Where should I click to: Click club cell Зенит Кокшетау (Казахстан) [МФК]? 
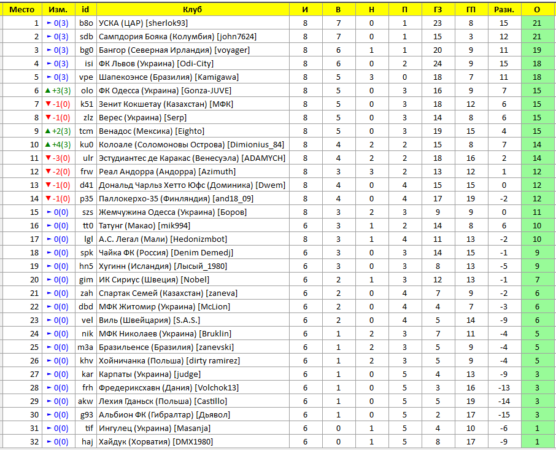[x=193, y=104]
